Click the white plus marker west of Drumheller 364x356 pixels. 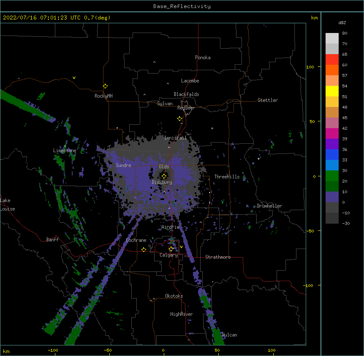(x=258, y=159)
